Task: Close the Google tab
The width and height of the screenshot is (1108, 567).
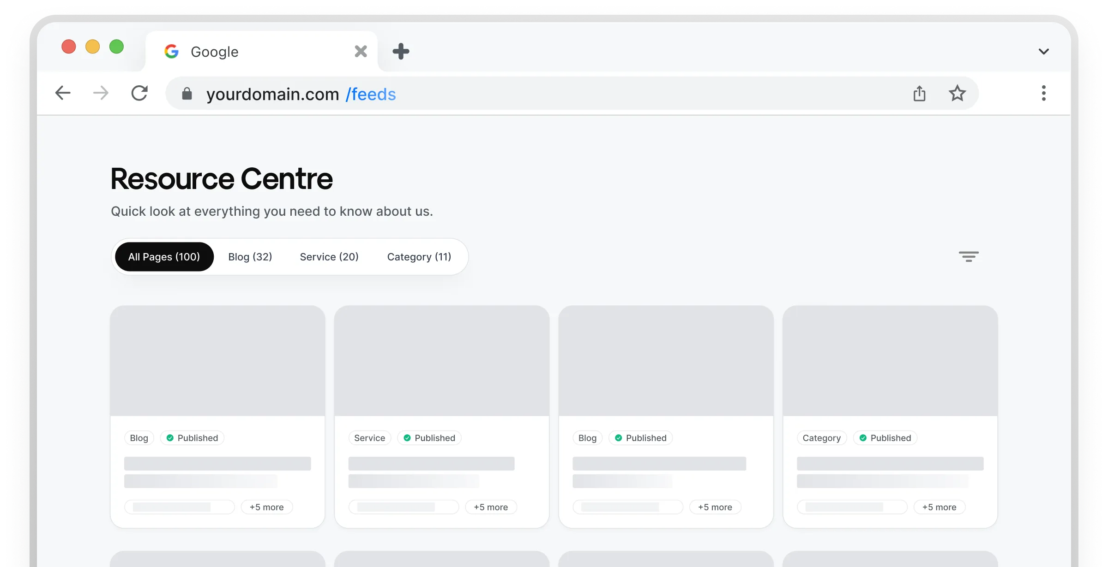Action: pyautogui.click(x=361, y=51)
